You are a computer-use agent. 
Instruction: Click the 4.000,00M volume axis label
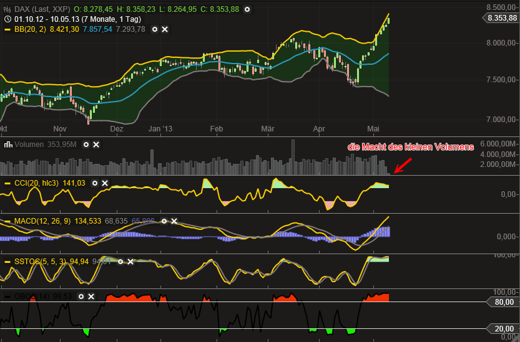498,154
